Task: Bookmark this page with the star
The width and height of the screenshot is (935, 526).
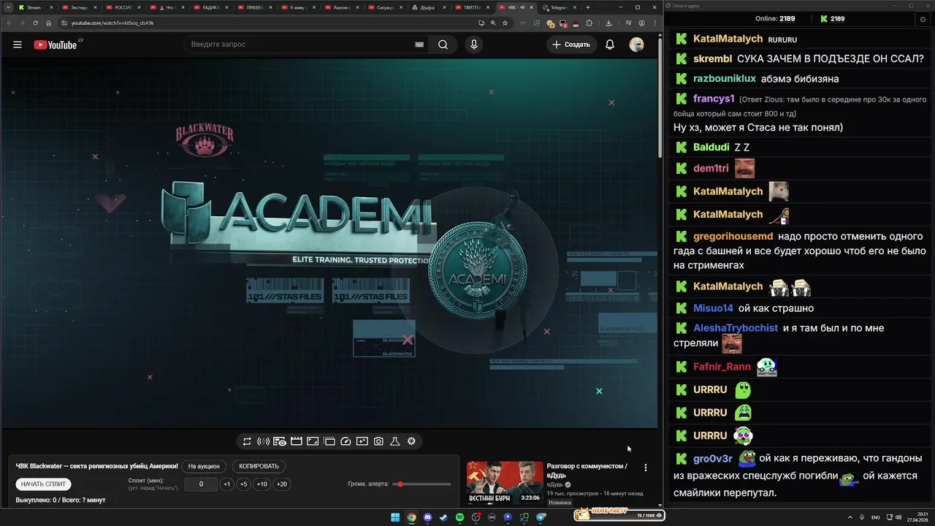Action: click(505, 23)
